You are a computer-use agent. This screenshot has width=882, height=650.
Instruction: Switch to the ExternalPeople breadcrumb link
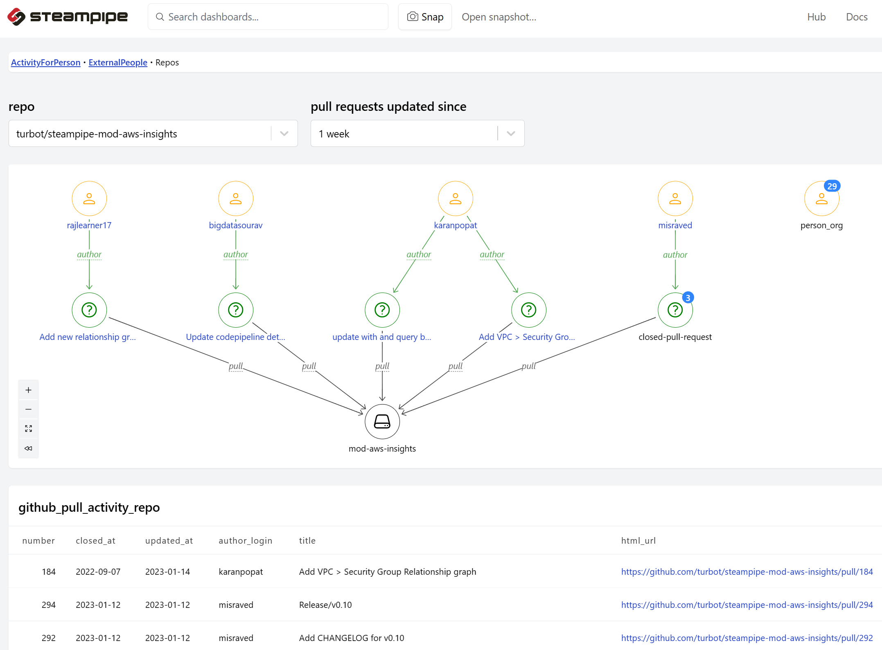tap(118, 63)
